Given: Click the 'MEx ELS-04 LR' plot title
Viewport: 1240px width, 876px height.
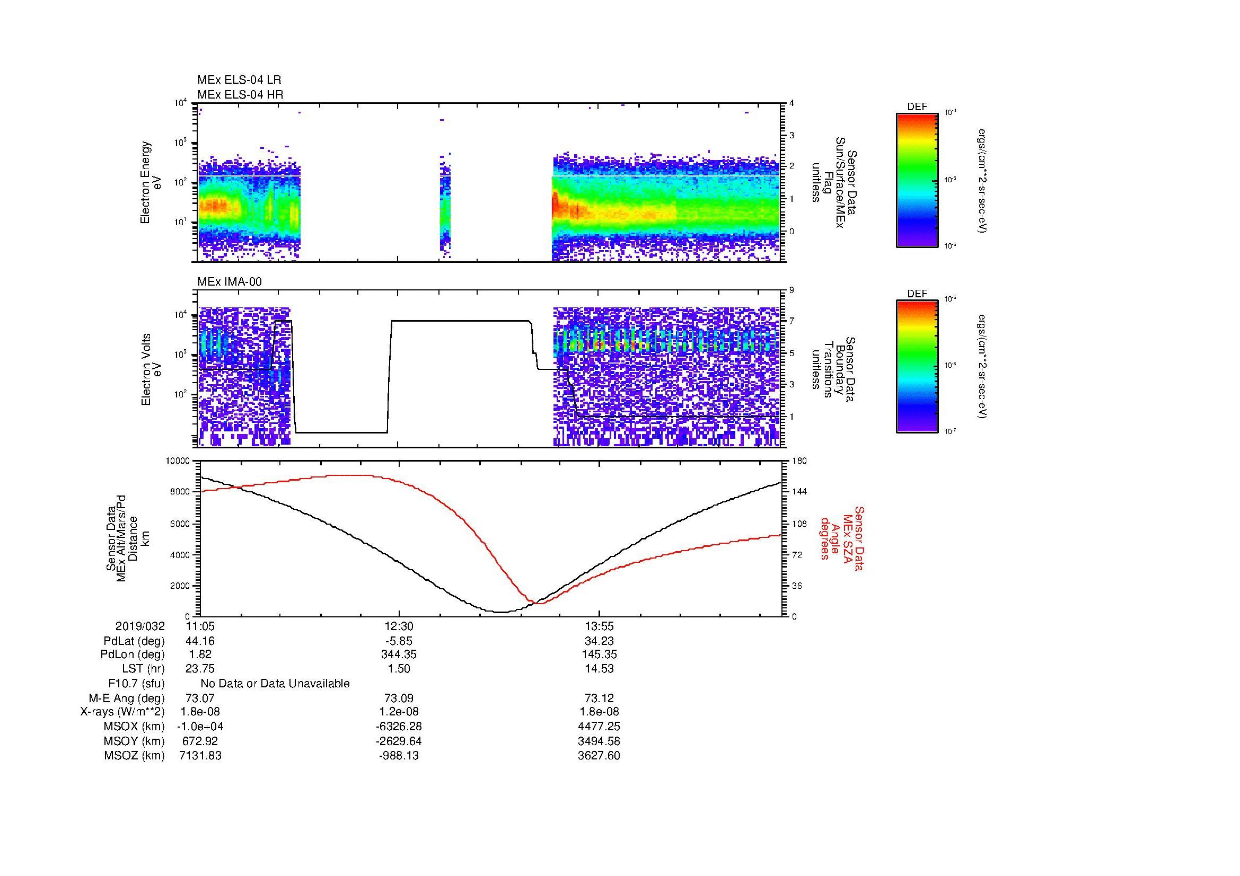Looking at the screenshot, I should [x=239, y=80].
